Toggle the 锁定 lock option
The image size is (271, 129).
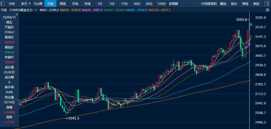point(256,4)
